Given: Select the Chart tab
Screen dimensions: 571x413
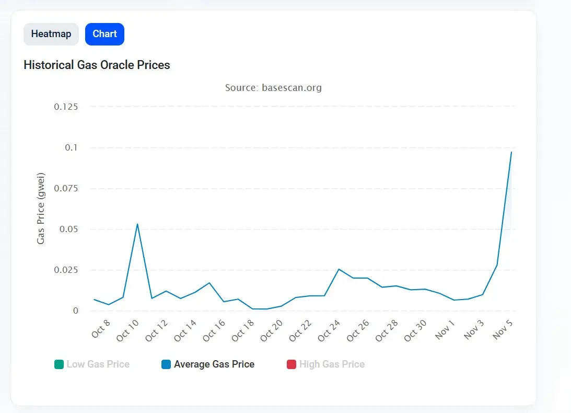Looking at the screenshot, I should pyautogui.click(x=104, y=34).
